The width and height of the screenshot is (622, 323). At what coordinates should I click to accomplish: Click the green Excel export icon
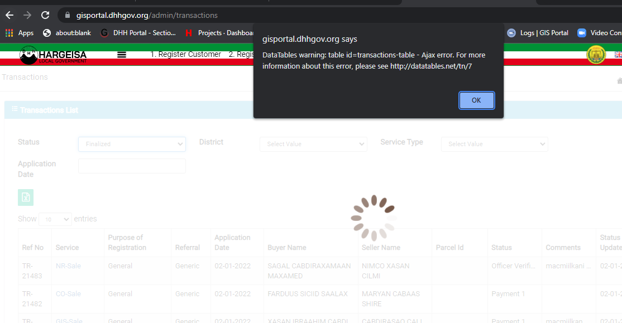pos(26,197)
